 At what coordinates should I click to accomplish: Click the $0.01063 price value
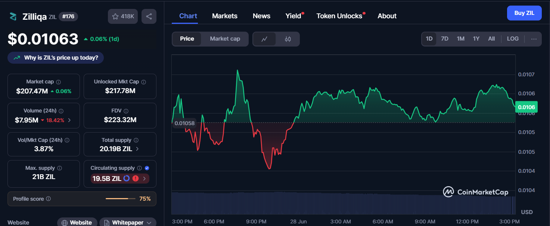click(43, 39)
